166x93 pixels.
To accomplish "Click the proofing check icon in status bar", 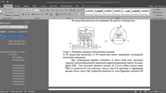I will [25, 91].
